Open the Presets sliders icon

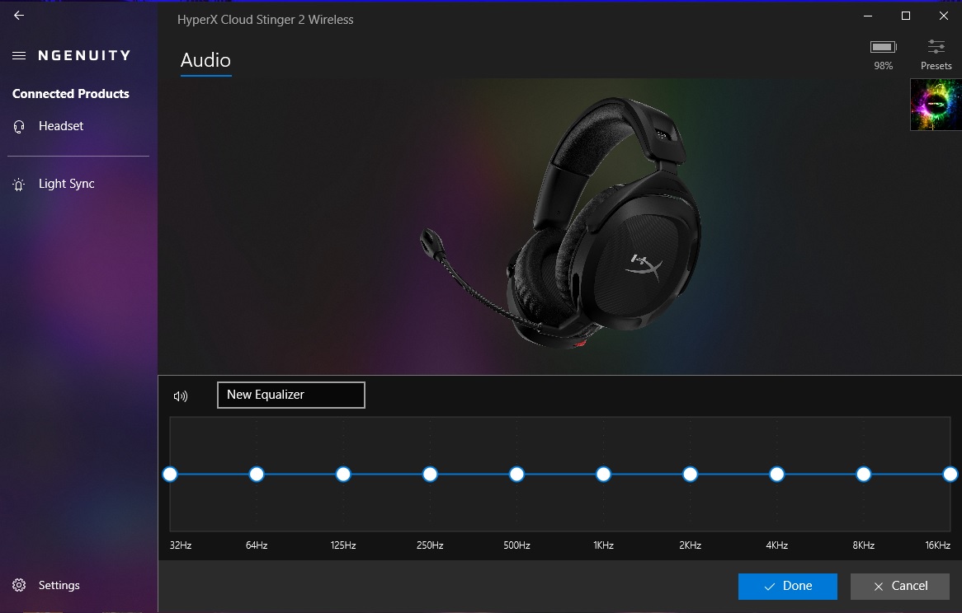(936, 47)
